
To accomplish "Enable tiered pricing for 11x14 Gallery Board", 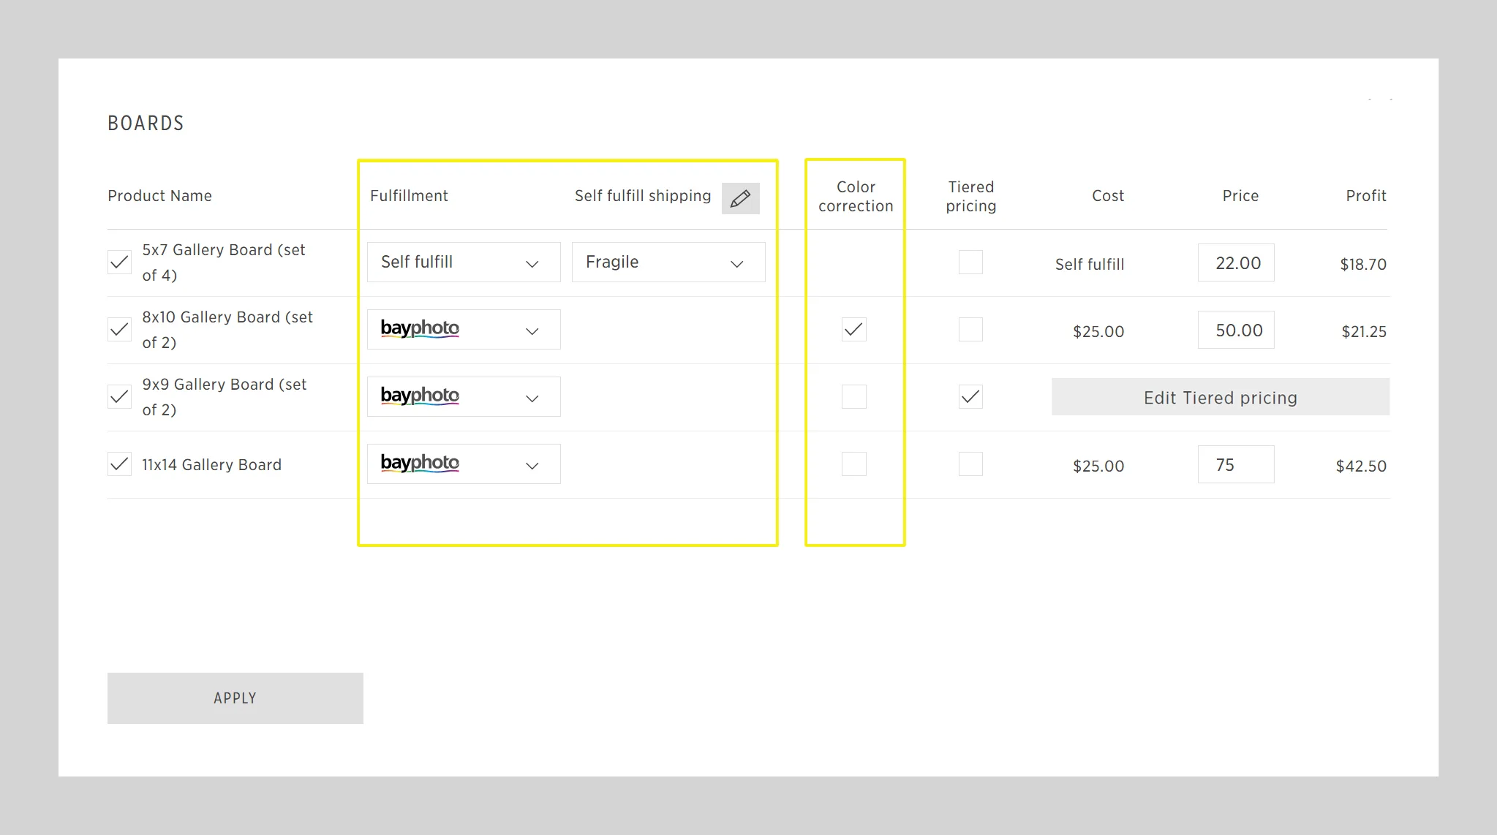I will [x=970, y=464].
